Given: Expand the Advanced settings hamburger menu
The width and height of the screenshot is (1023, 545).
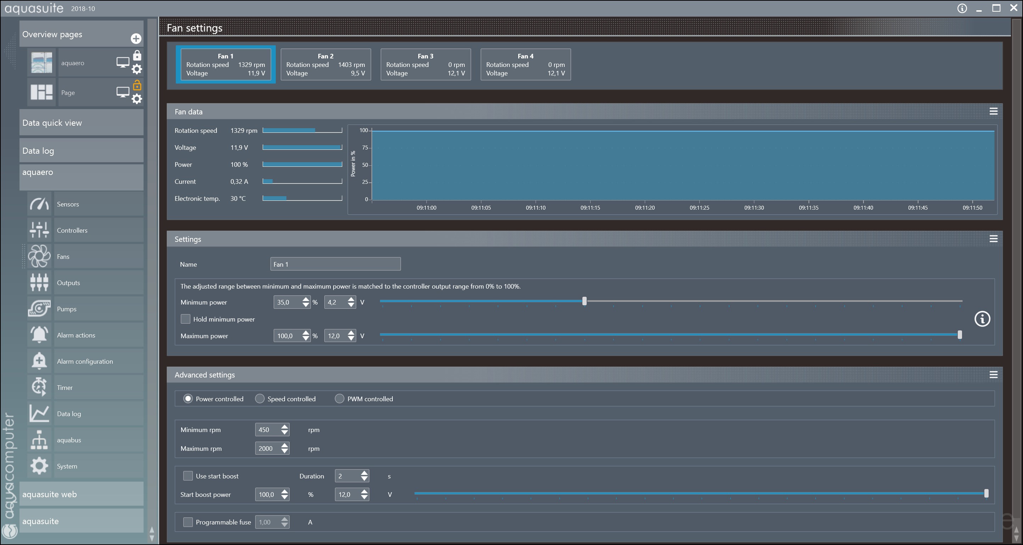Looking at the screenshot, I should tap(993, 374).
